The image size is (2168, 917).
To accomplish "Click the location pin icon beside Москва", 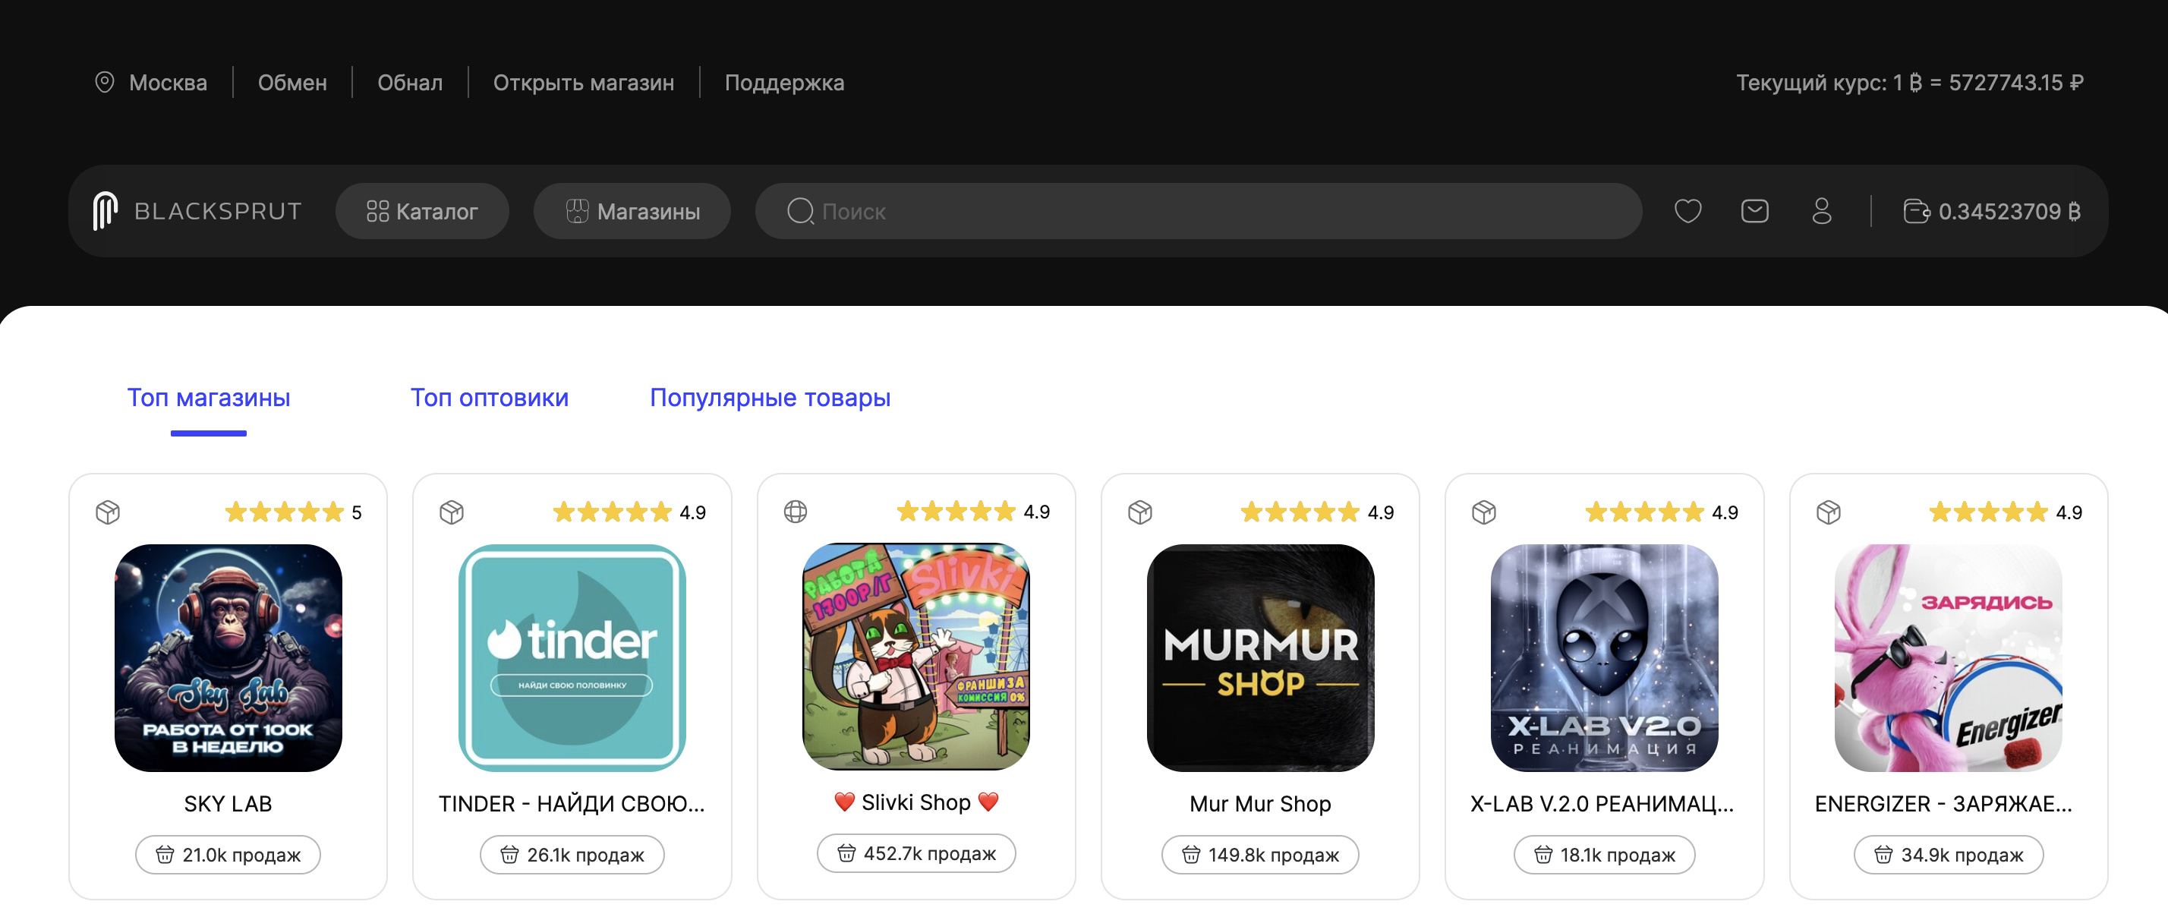I will coord(104,83).
